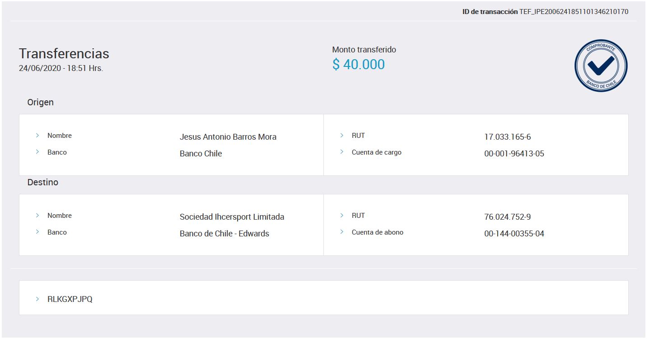Click the Banco de Chile comprobante checkmark seal
The height and width of the screenshot is (339, 649).
point(601,66)
